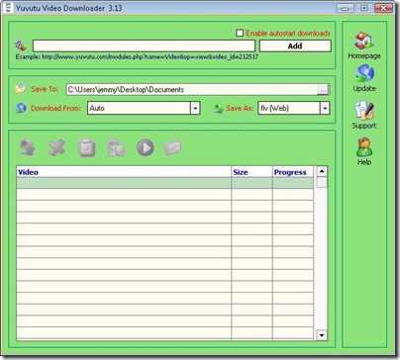Click the grayed clipboard paste toolbar icon
Viewport: 400px width, 360px height.
87,147
